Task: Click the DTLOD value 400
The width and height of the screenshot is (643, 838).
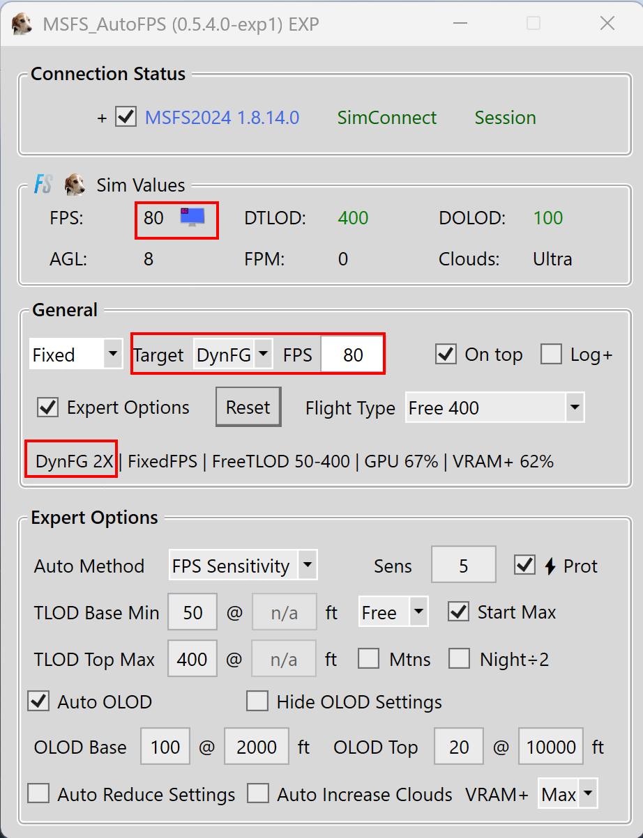Action: pos(353,217)
